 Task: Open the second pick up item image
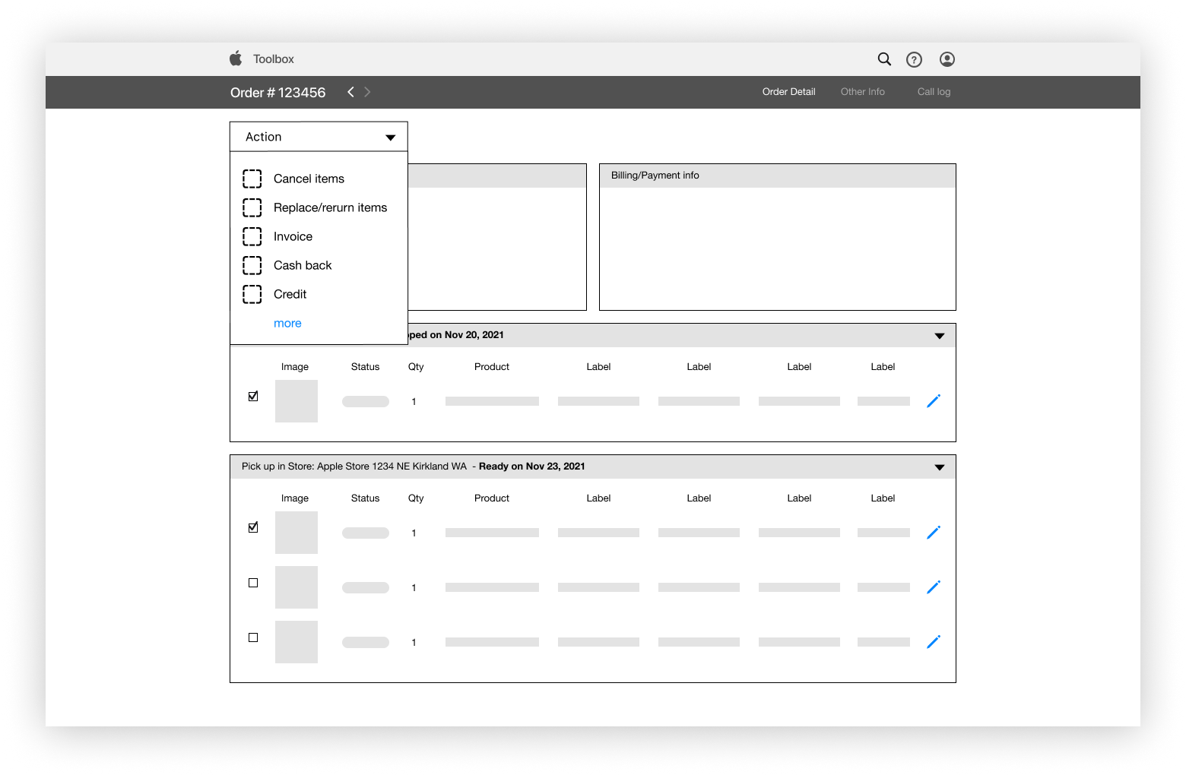(296, 587)
